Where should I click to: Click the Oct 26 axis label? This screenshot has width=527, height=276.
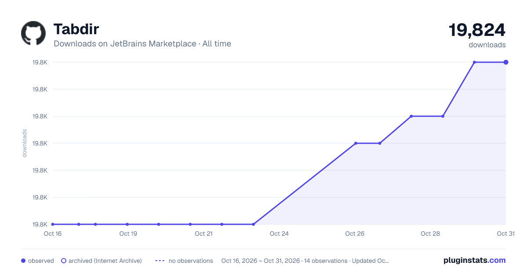pyautogui.click(x=355, y=234)
